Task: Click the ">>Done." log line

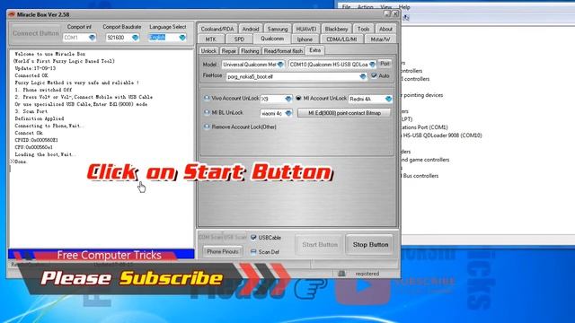Action: click(19, 161)
